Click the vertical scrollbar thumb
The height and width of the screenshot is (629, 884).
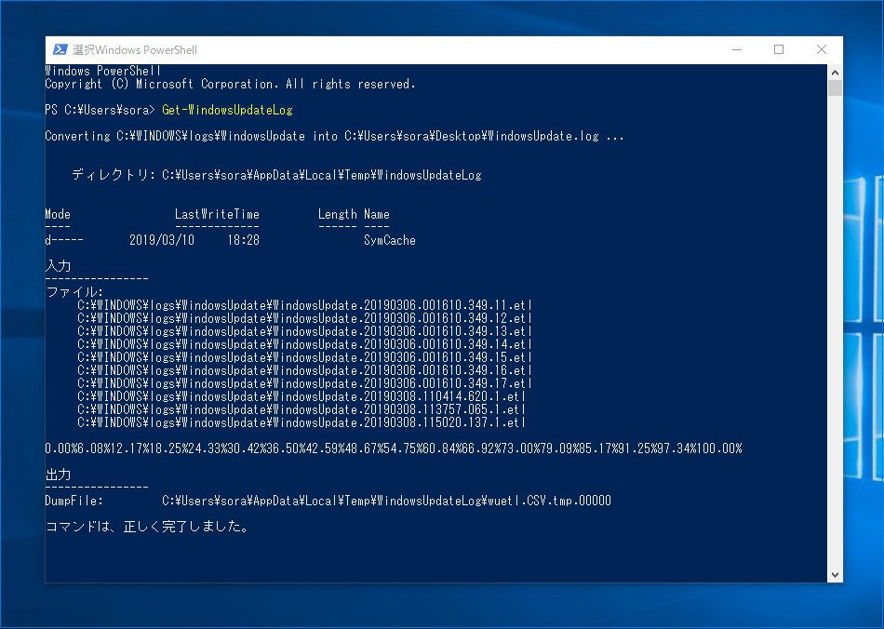(835, 87)
